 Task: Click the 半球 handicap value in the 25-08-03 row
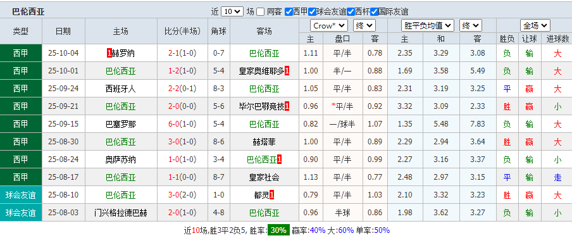(342, 213)
